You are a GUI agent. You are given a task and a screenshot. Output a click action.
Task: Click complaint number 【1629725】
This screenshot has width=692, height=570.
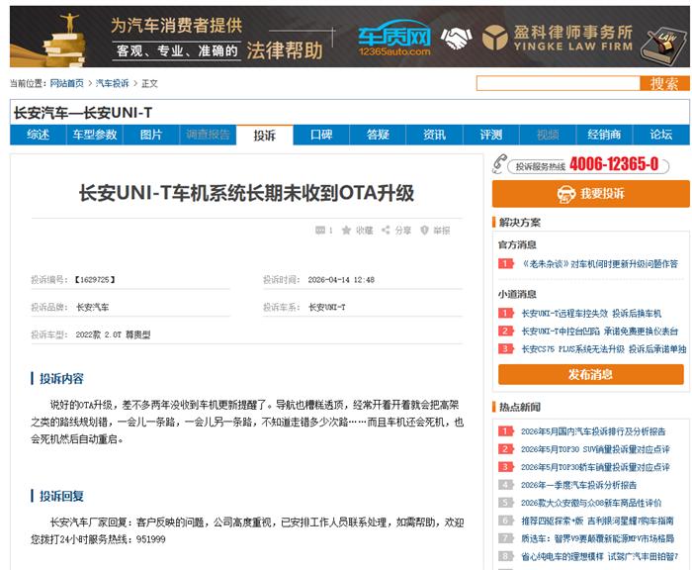coord(95,280)
